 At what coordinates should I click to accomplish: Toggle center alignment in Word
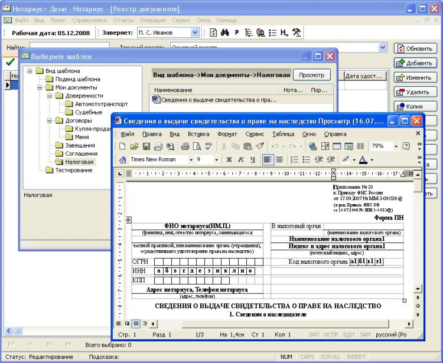[279, 160]
